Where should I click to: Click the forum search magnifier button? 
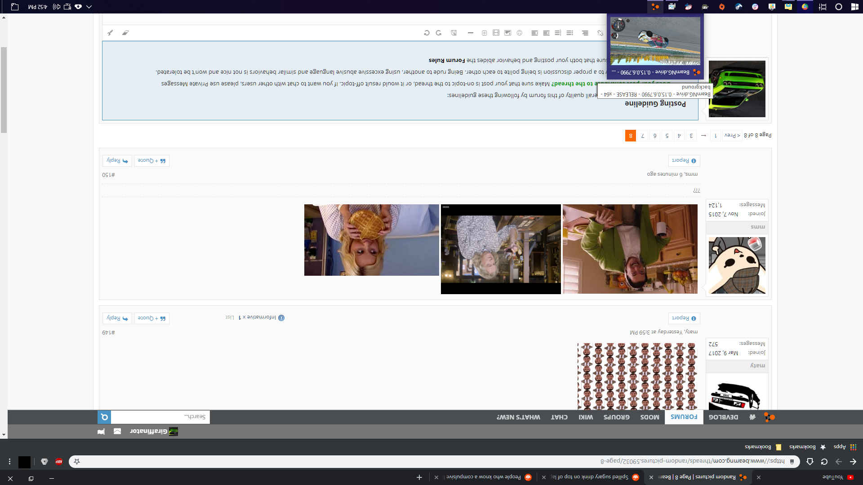click(104, 417)
